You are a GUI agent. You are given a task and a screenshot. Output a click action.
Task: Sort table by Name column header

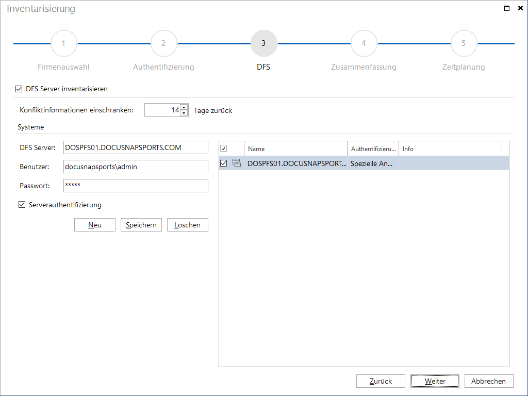tap(295, 148)
